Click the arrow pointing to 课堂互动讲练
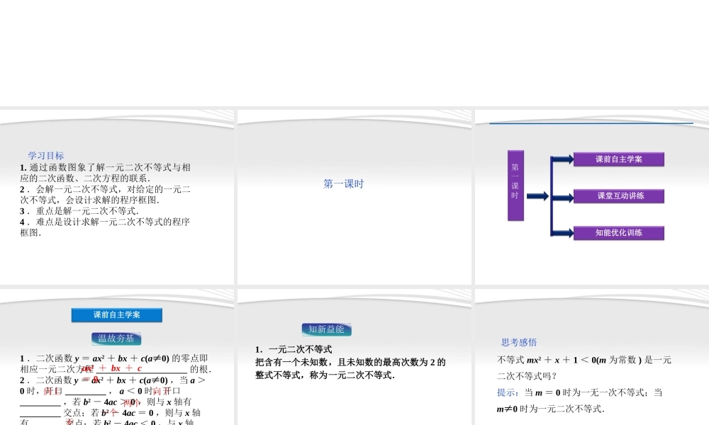709x425 pixels. (562, 196)
